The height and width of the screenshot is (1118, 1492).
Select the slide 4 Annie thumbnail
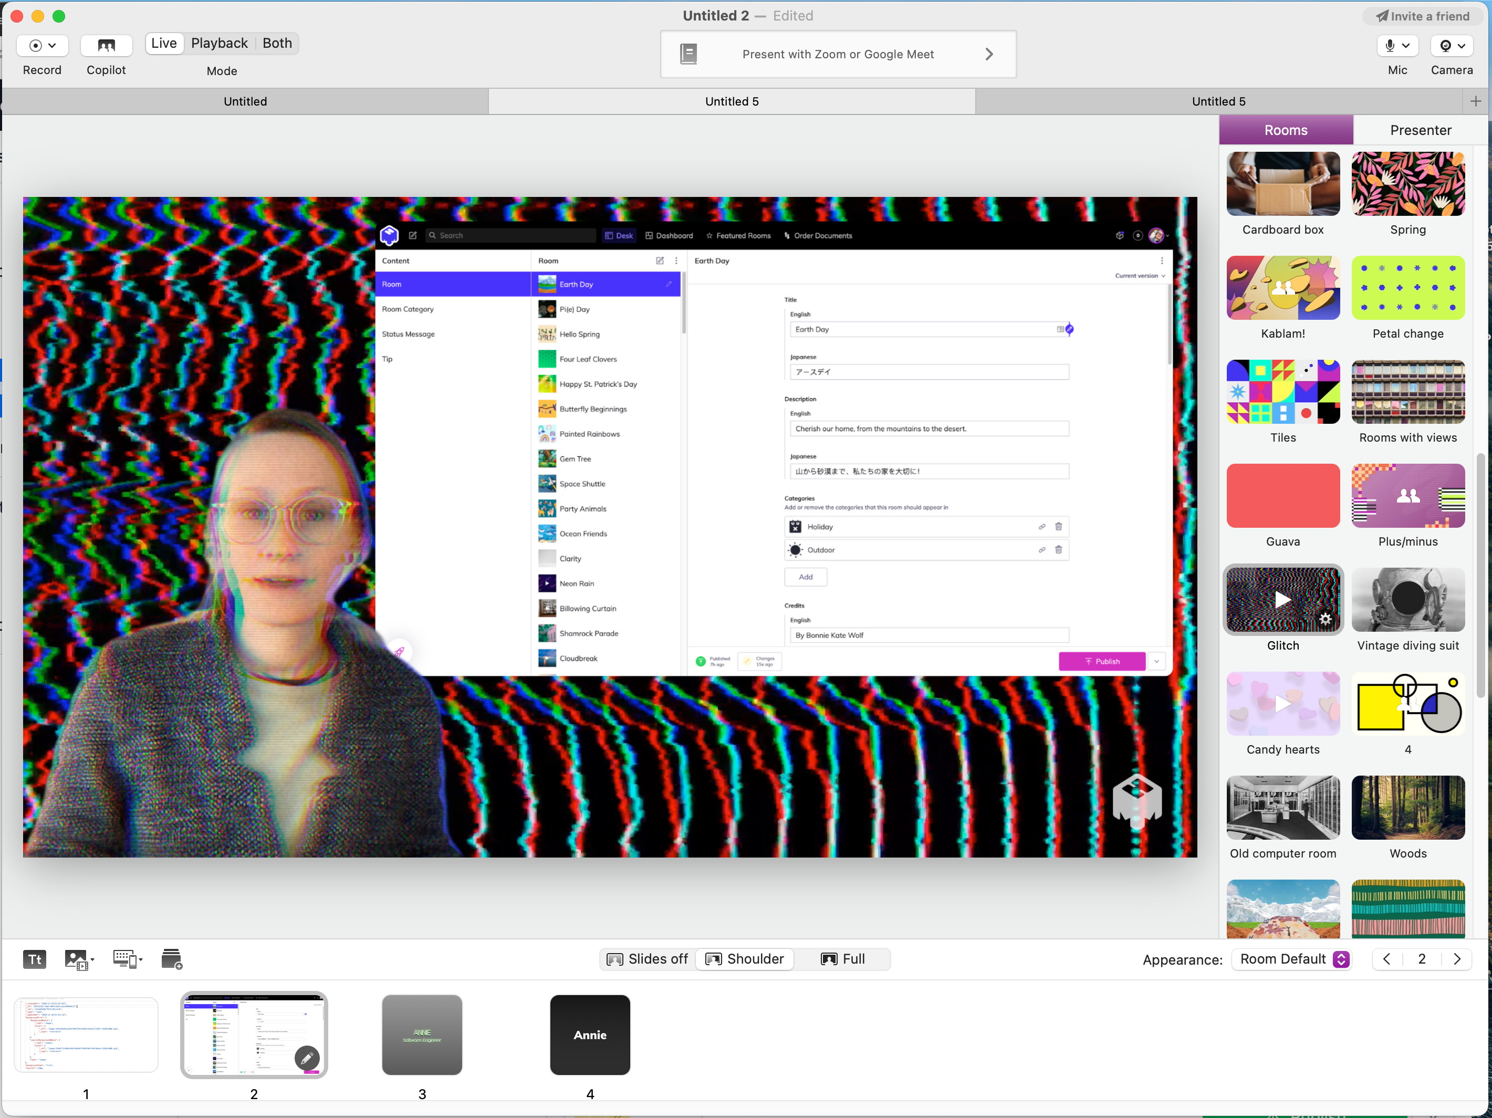pos(590,1035)
